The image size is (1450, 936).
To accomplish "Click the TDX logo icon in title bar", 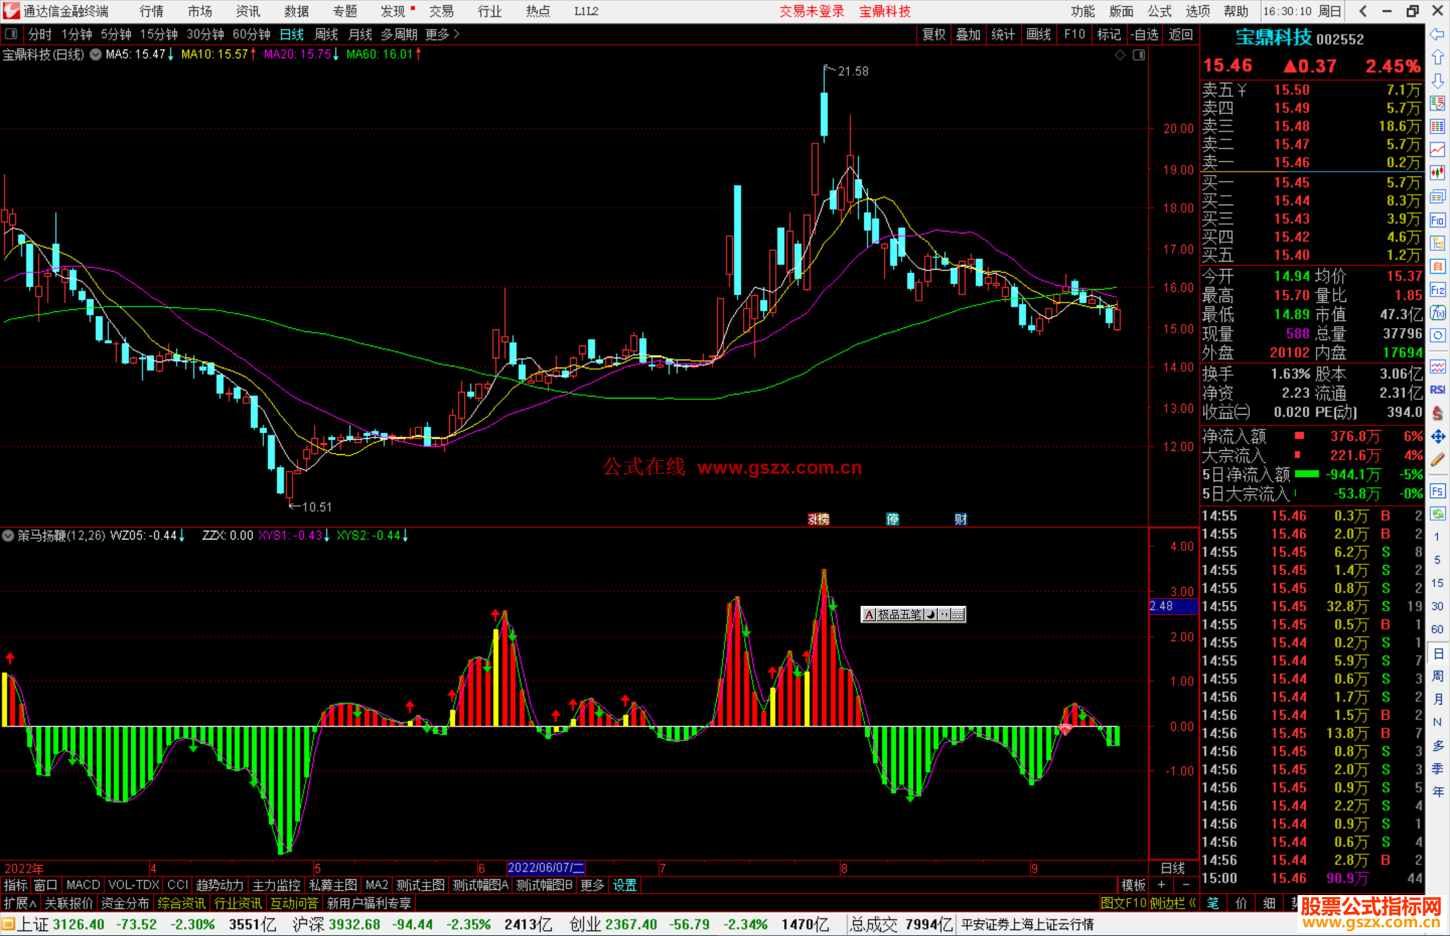I will click(11, 11).
